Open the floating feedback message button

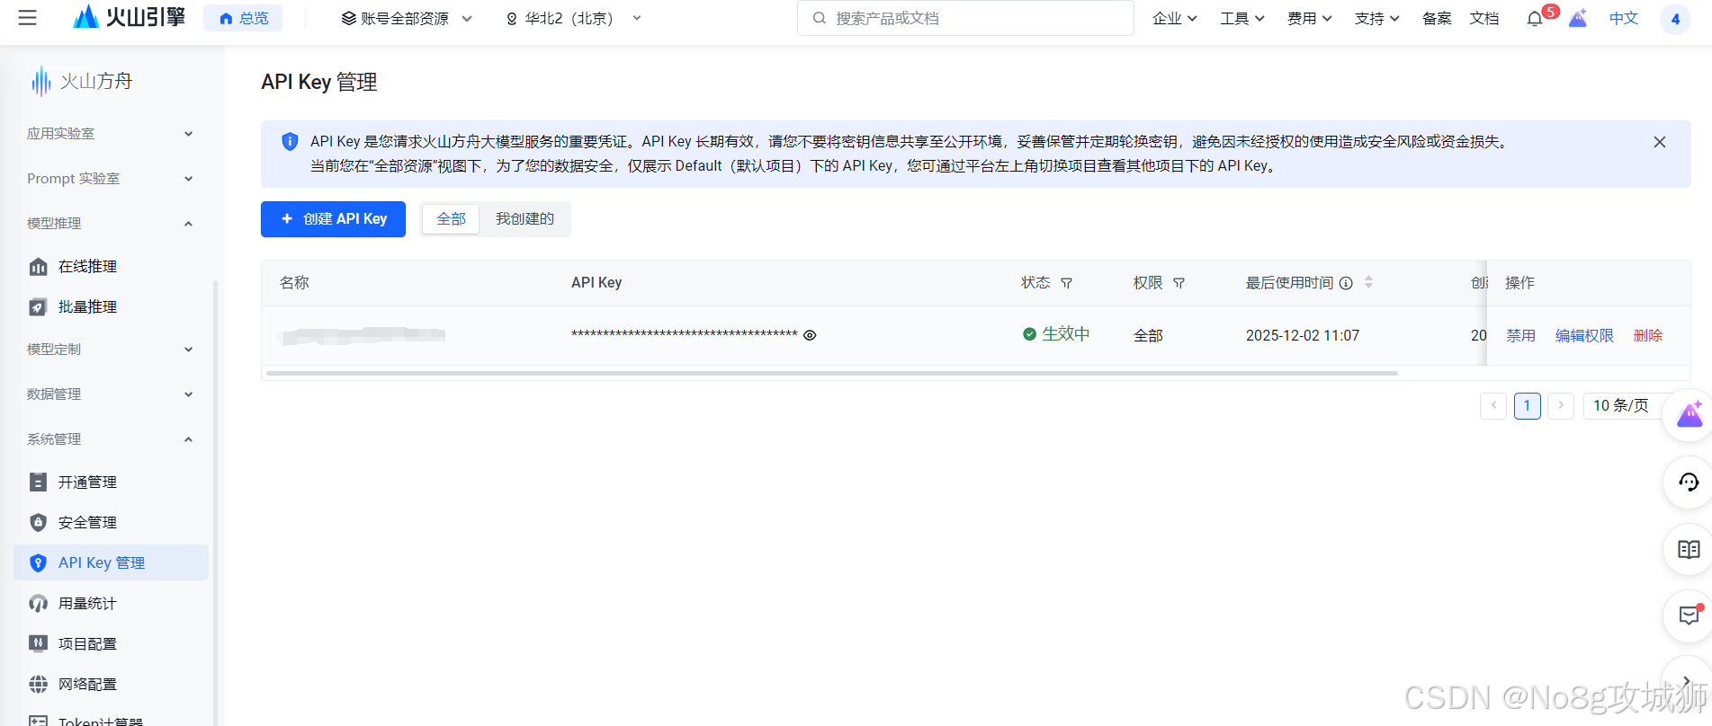(x=1689, y=615)
